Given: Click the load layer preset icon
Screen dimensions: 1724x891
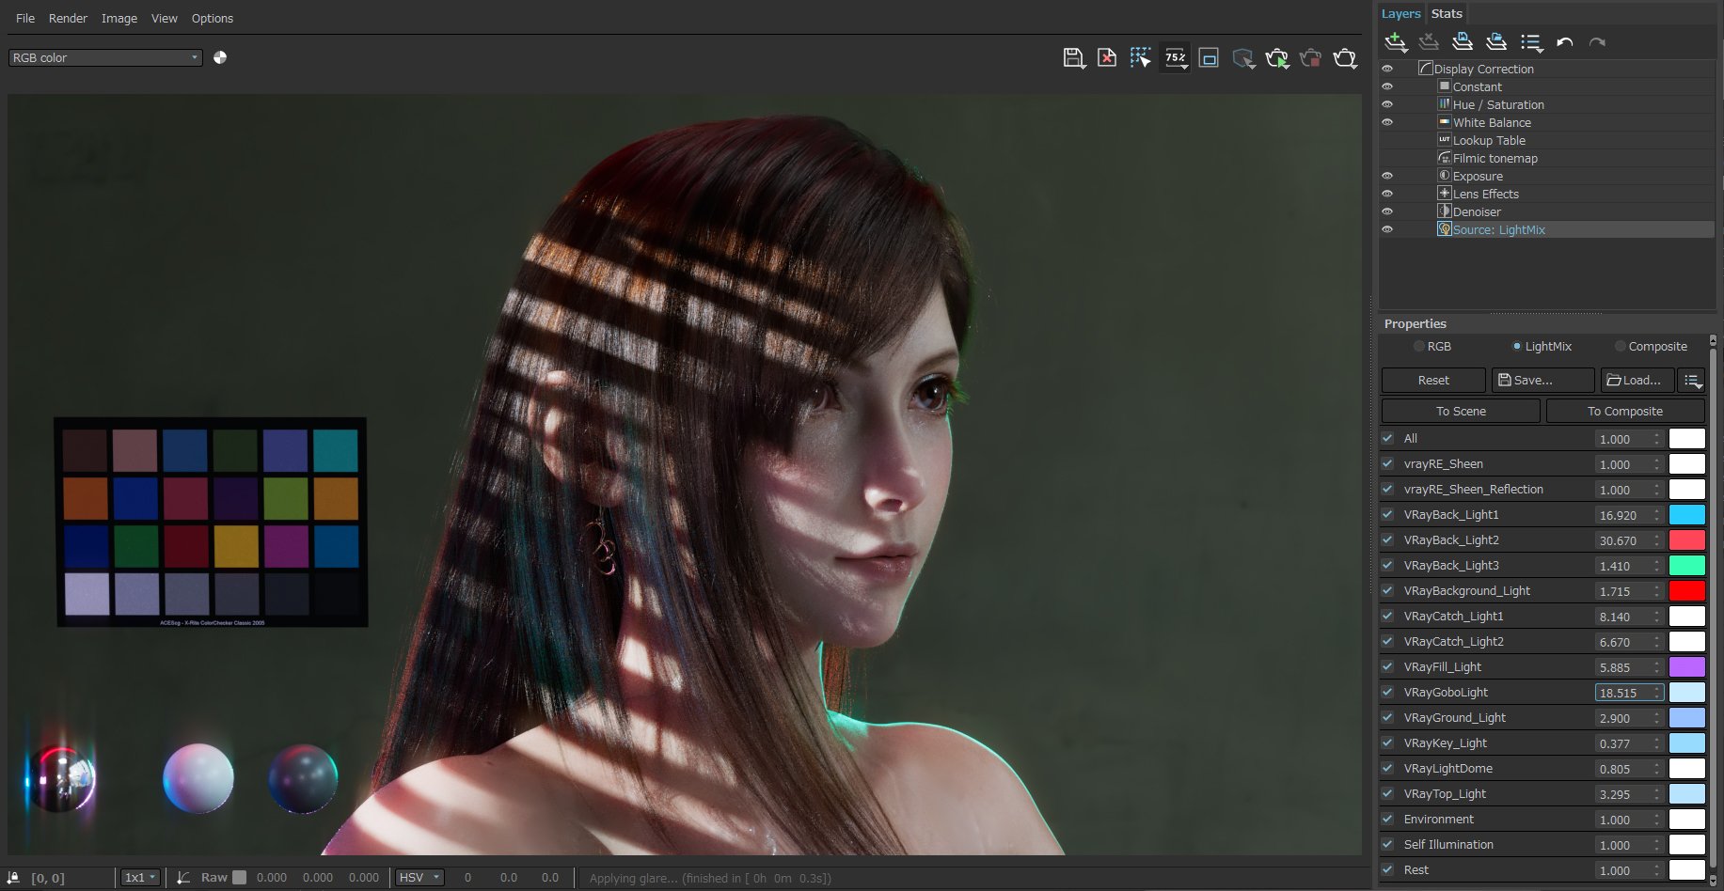Looking at the screenshot, I should 1496,41.
